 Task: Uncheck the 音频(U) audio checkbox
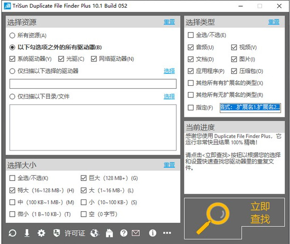191,47
